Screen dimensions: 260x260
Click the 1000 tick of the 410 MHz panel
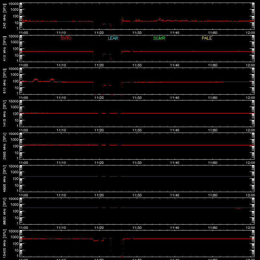coord(15,42)
